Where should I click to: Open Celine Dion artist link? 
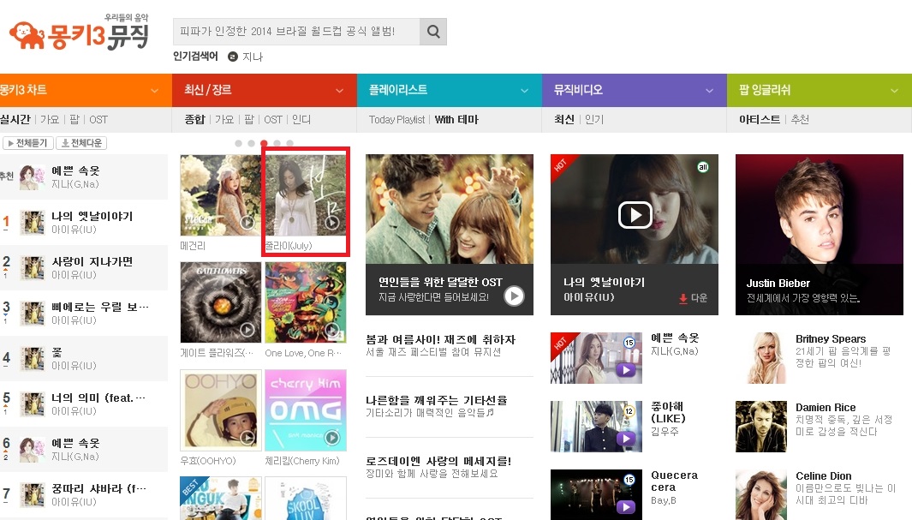click(824, 476)
